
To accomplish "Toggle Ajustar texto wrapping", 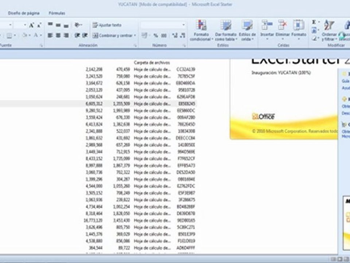I will 107,25.
